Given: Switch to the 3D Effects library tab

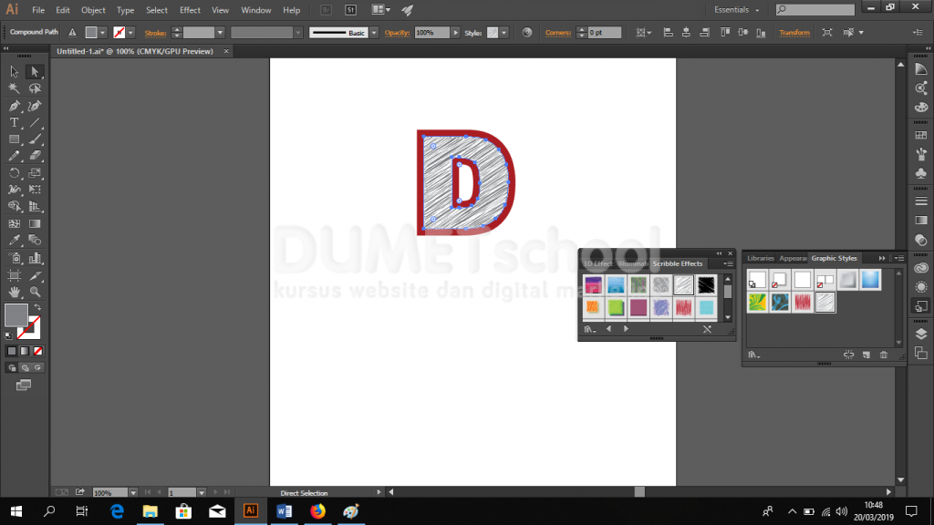Looking at the screenshot, I should [x=597, y=263].
